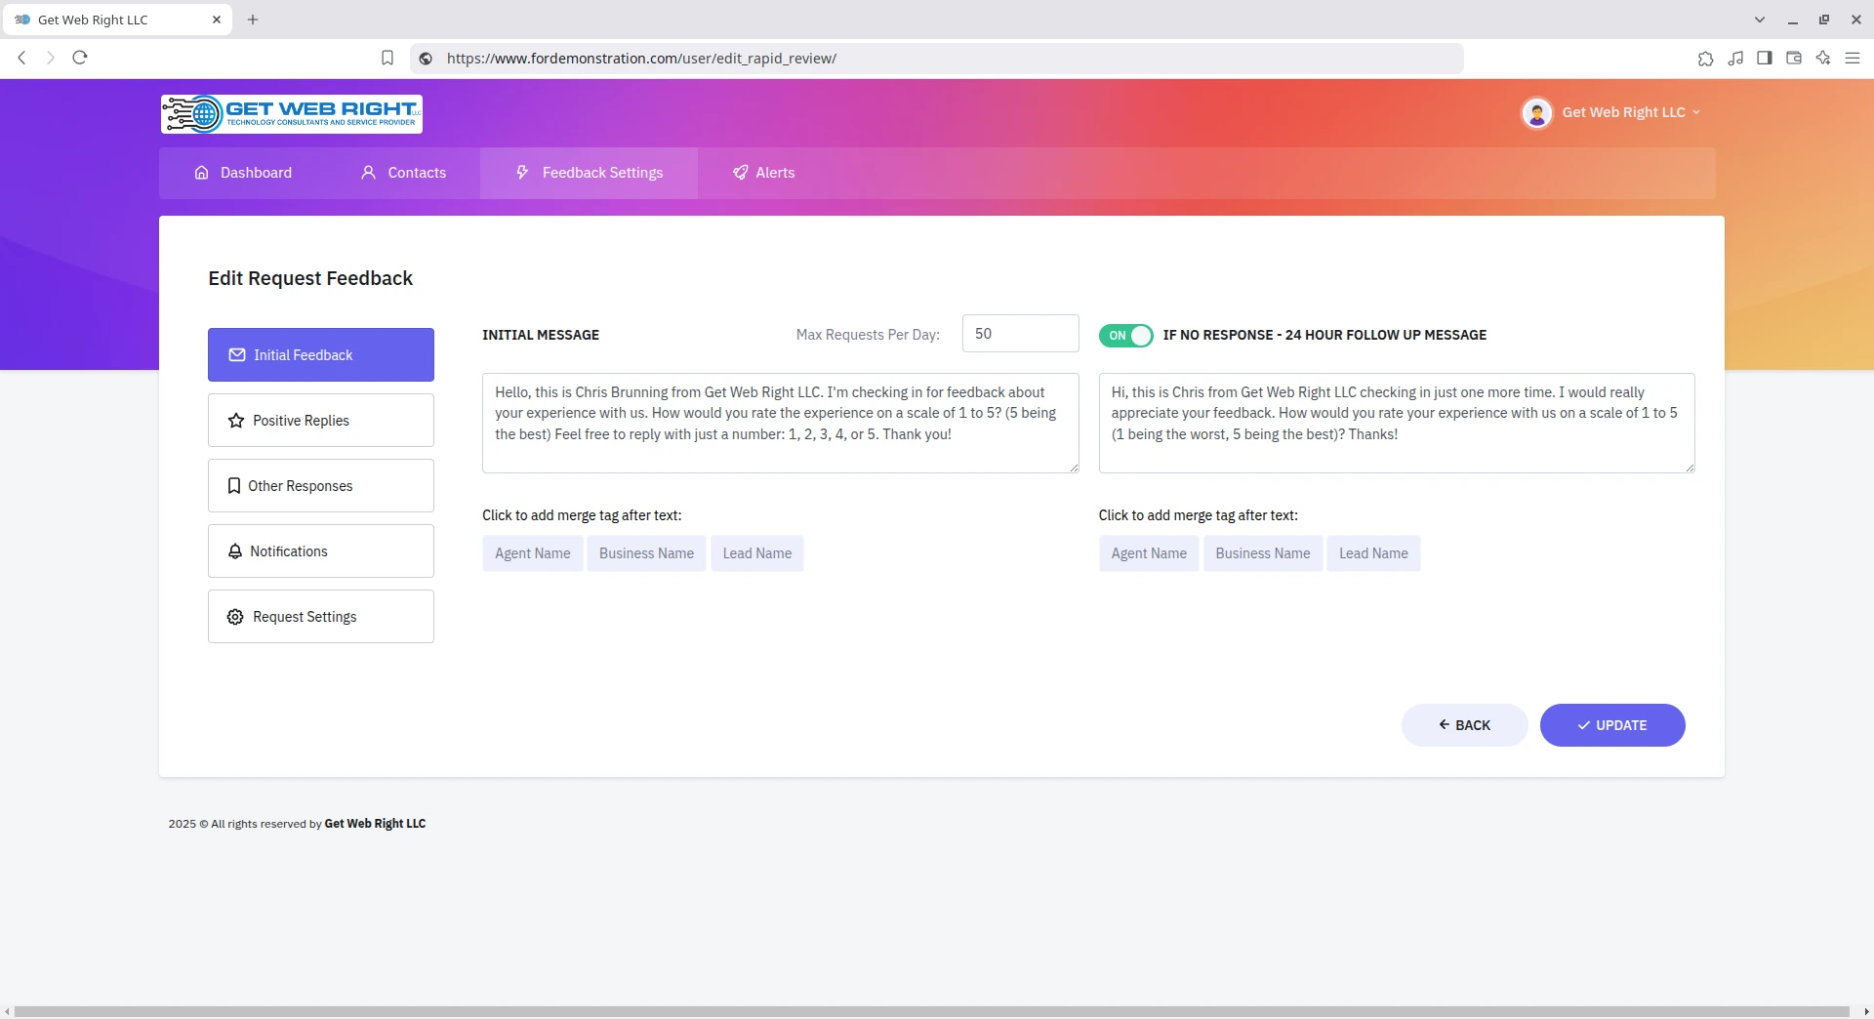
Task: Open the browser wallet icon
Action: coord(1794,59)
